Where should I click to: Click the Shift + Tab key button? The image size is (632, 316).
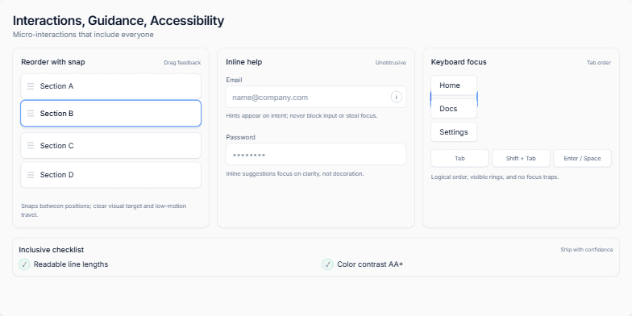pyautogui.click(x=521, y=158)
